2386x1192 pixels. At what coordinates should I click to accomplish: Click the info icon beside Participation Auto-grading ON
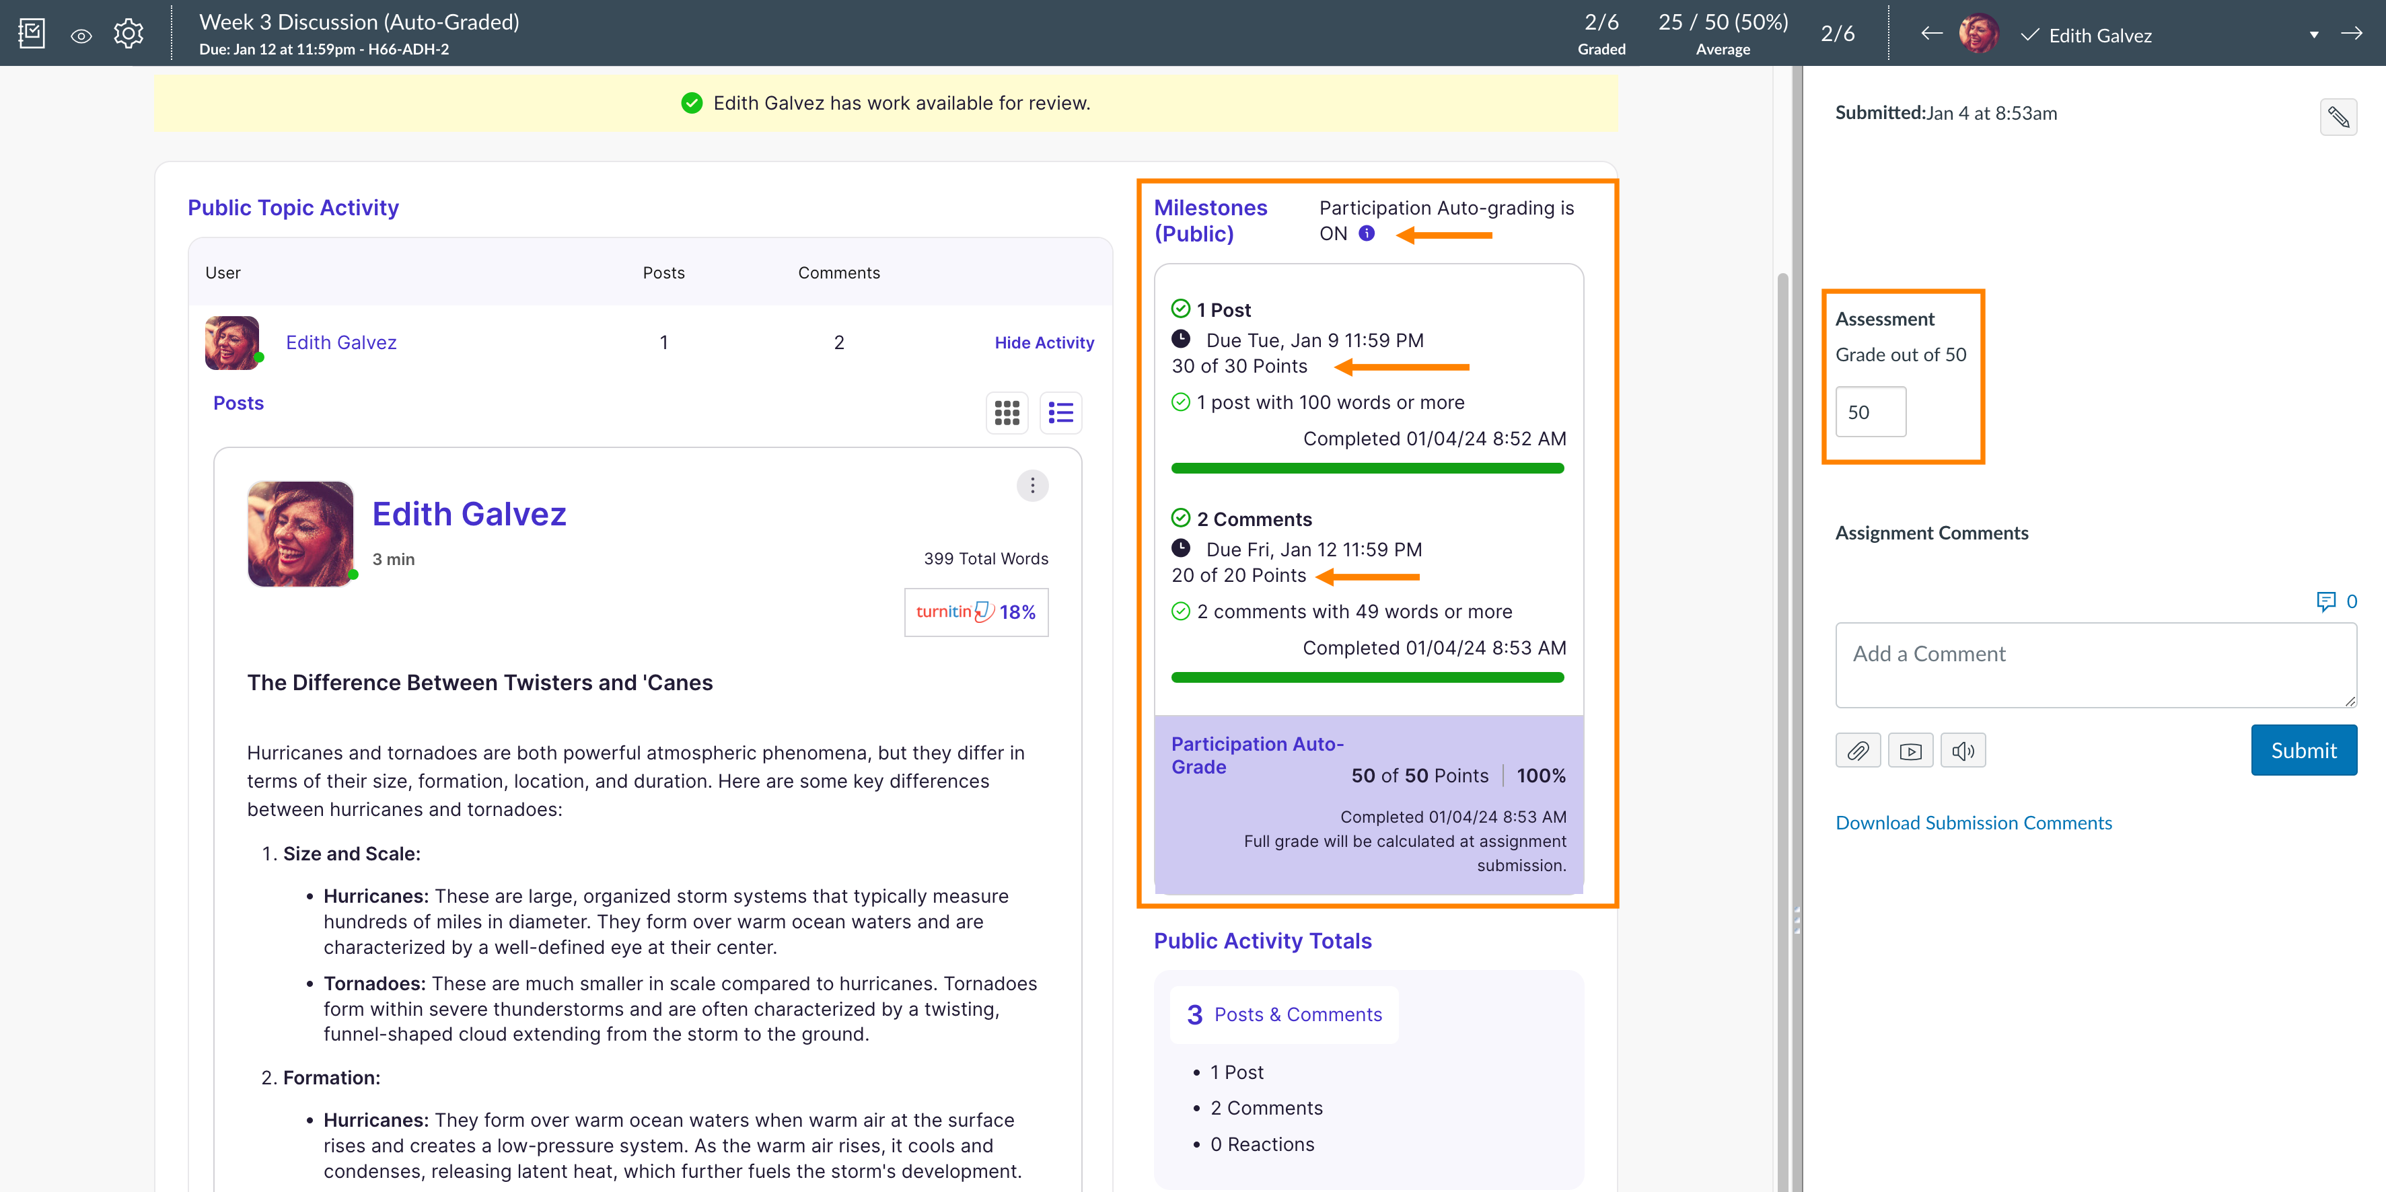tap(1367, 233)
